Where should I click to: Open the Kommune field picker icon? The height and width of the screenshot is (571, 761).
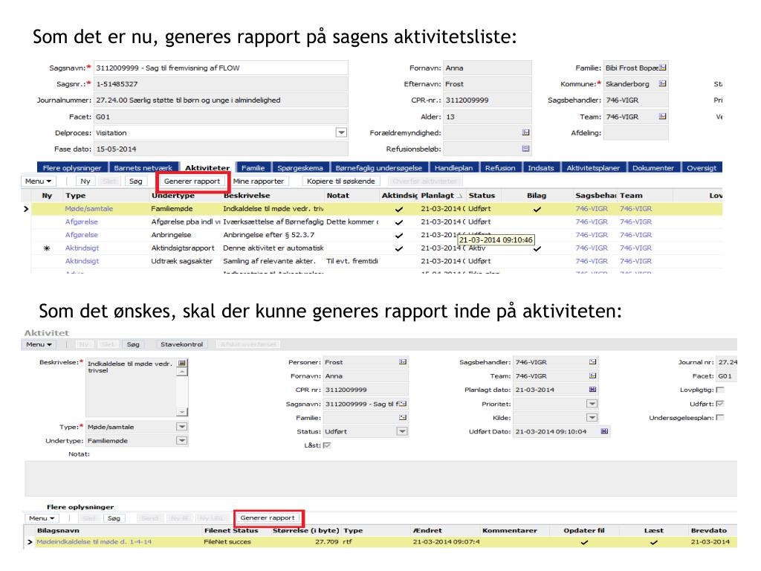[662, 84]
